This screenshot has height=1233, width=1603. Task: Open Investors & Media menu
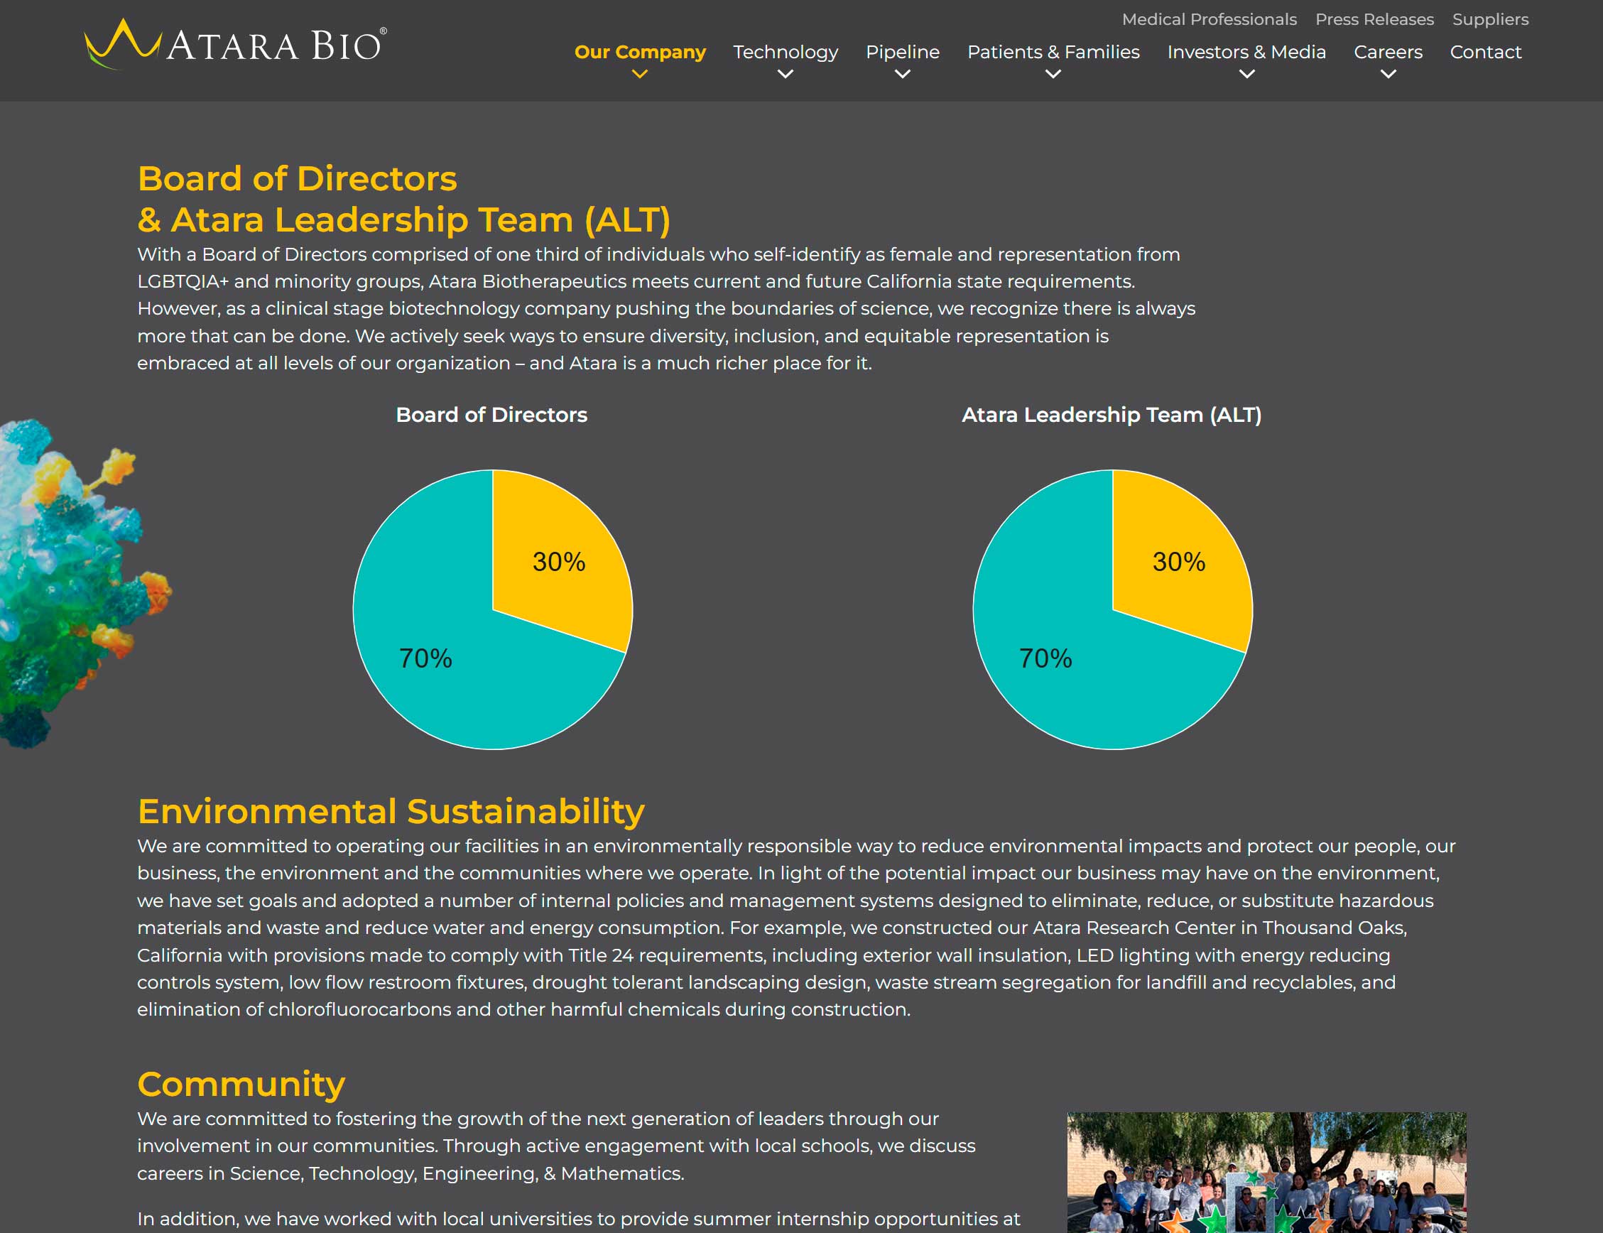tap(1246, 52)
